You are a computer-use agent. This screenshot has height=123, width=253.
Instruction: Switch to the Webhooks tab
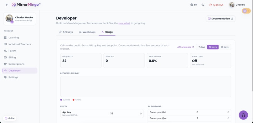coord(87,32)
